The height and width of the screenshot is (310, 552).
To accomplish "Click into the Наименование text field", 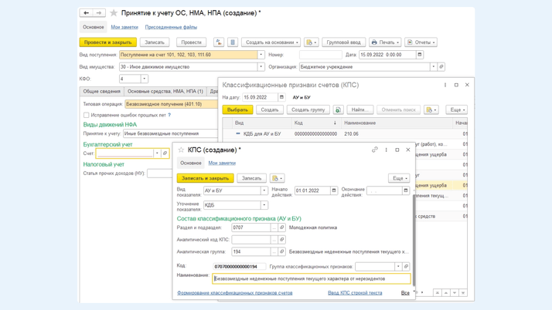I will (x=311, y=278).
